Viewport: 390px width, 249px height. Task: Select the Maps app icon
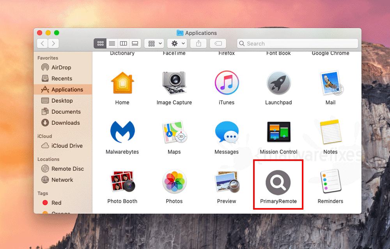click(x=175, y=132)
